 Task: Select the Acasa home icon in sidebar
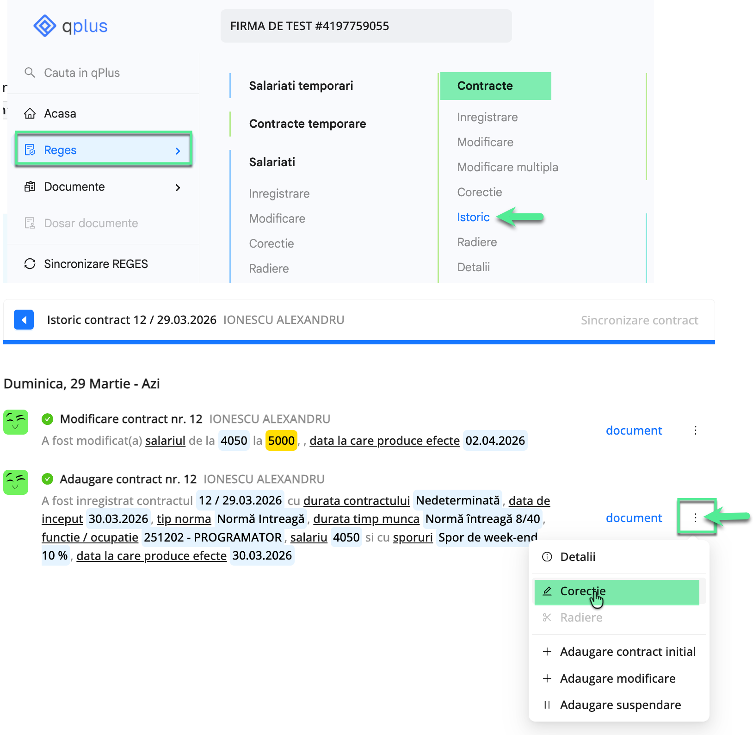pos(30,113)
